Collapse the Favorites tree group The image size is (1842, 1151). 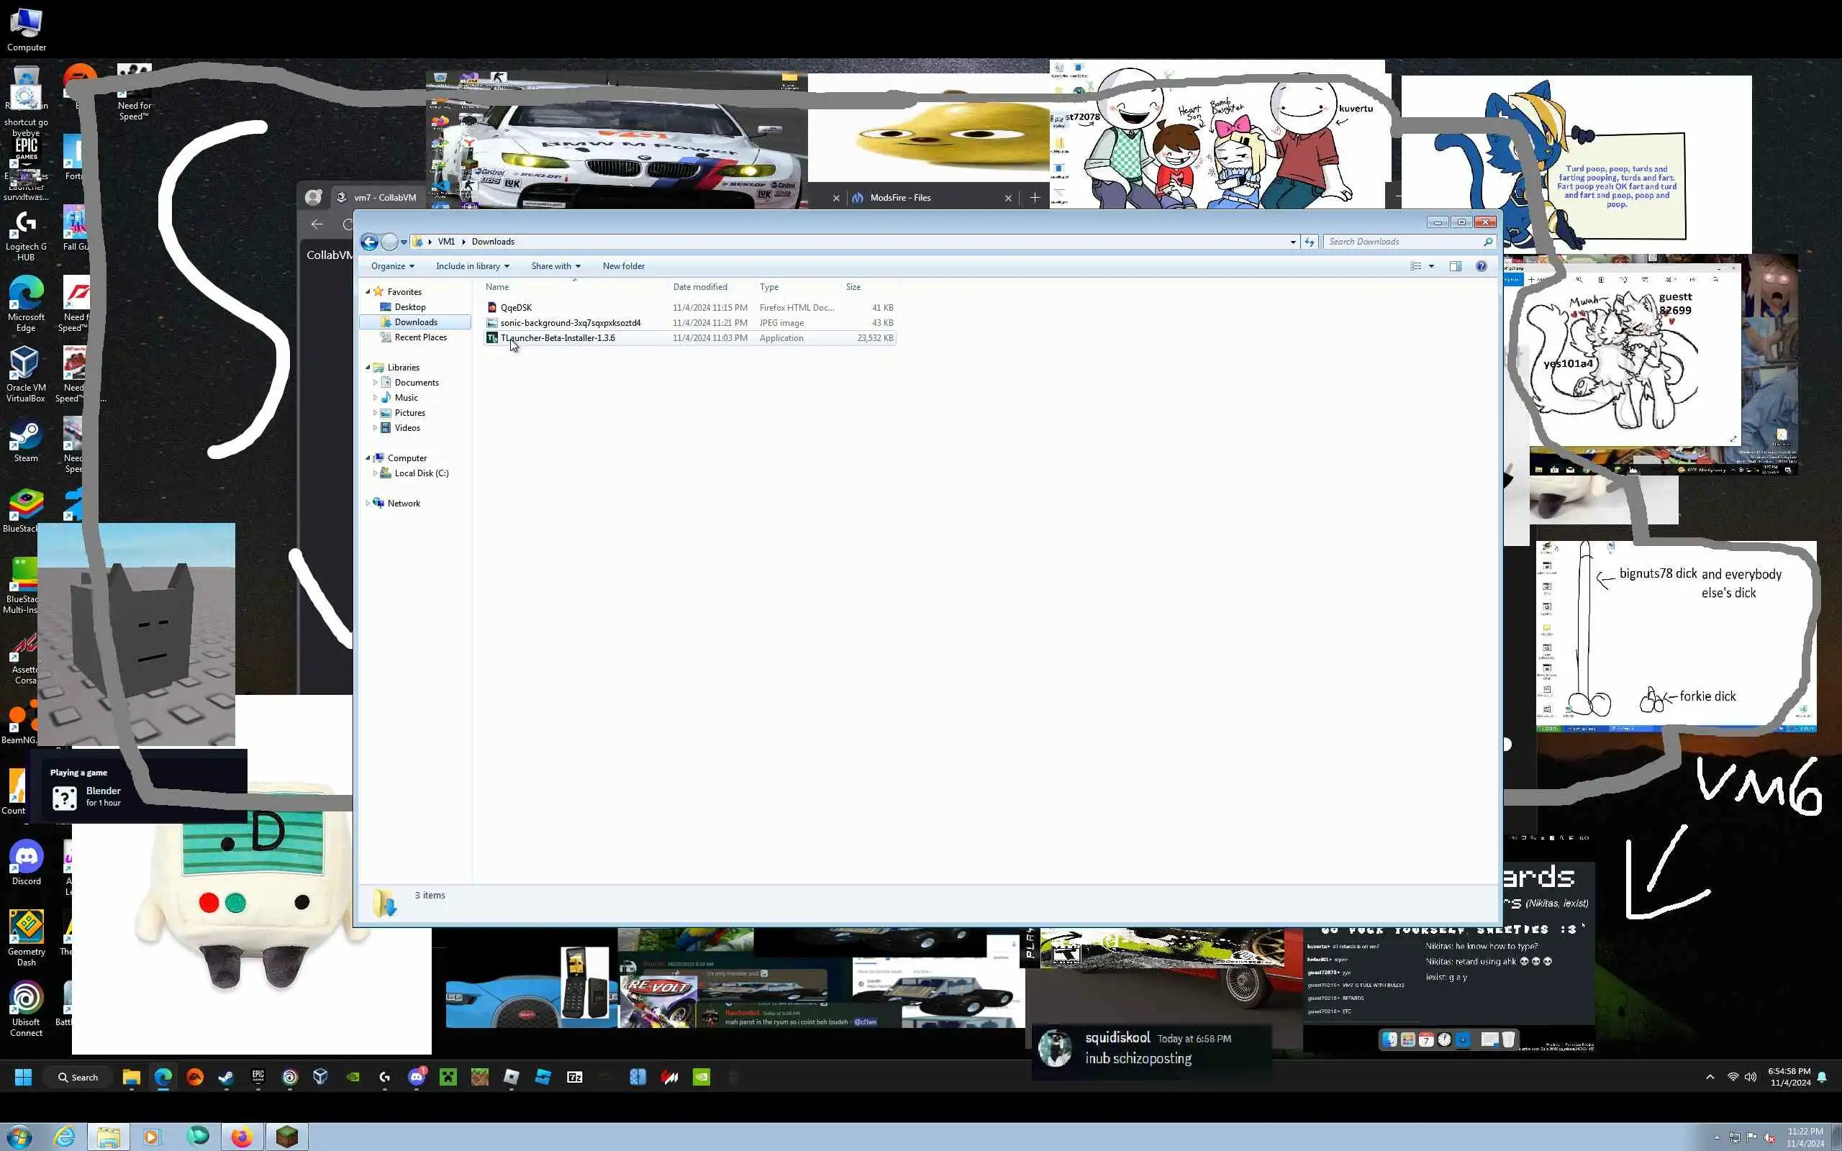(368, 291)
